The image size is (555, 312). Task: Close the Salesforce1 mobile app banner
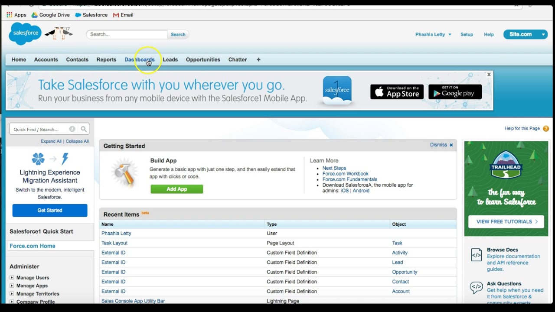[489, 75]
